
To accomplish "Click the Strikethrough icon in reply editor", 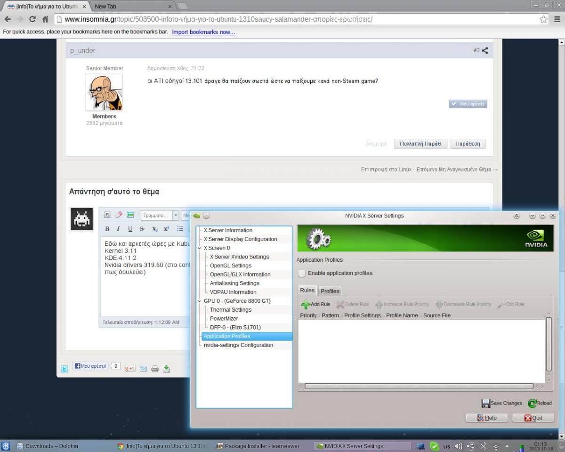I will tap(142, 229).
